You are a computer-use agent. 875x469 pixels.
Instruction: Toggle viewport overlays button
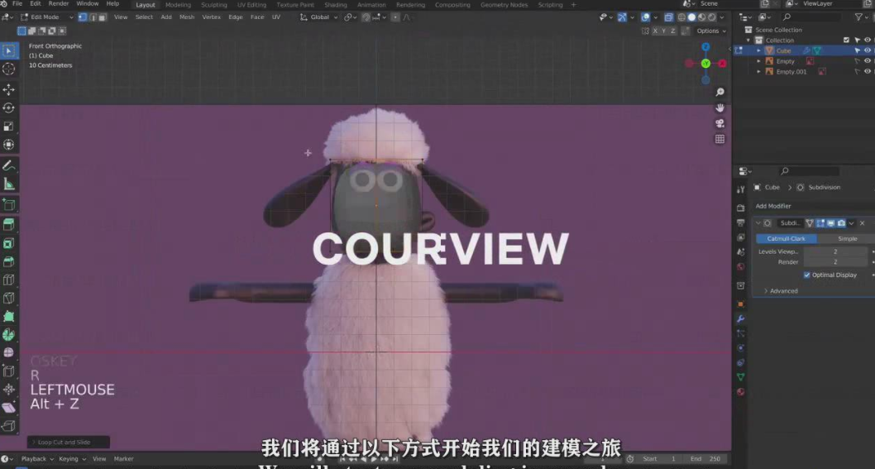pos(646,17)
